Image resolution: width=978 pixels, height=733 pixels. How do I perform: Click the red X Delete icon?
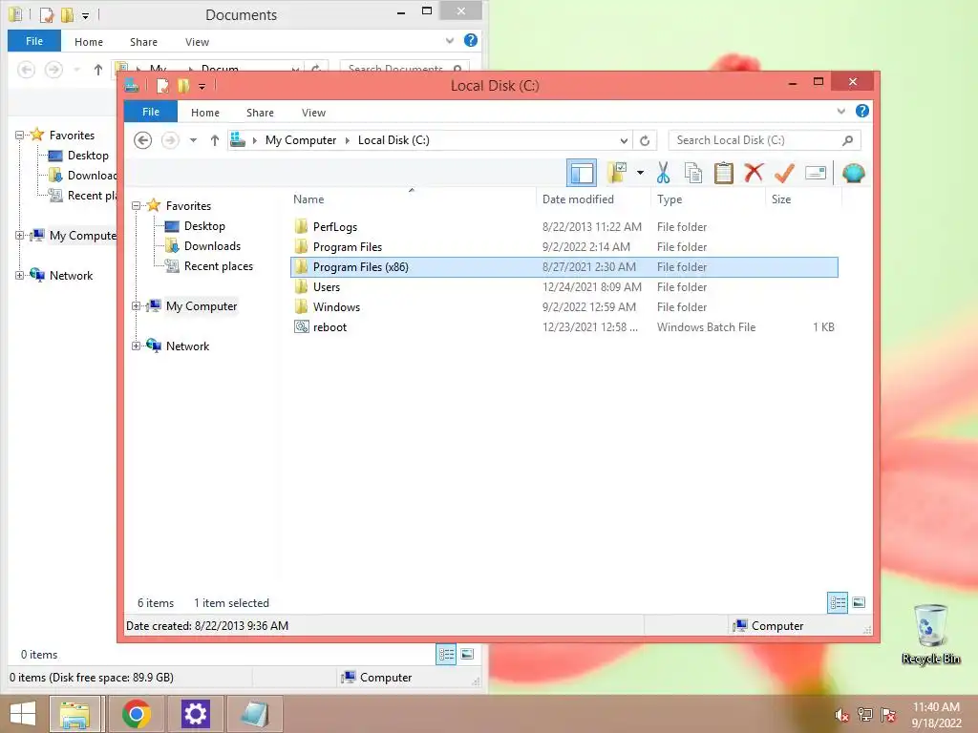coord(754,173)
